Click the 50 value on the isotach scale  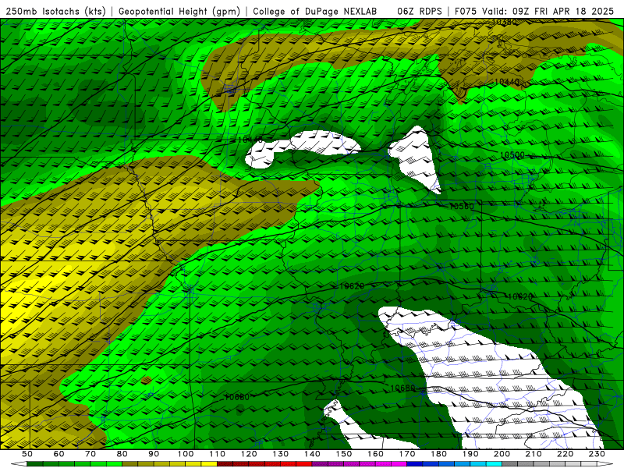pos(27,454)
